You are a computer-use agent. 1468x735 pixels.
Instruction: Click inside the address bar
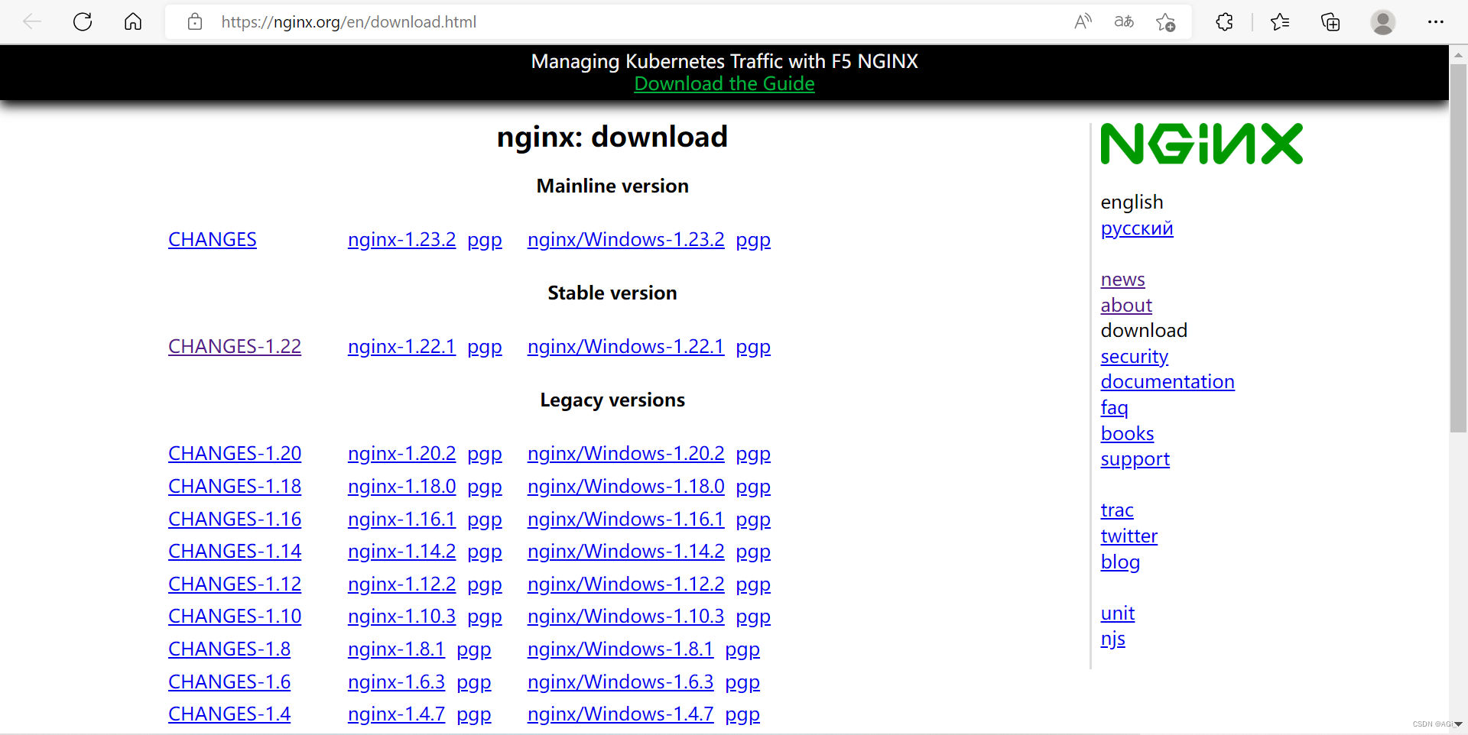(535, 21)
